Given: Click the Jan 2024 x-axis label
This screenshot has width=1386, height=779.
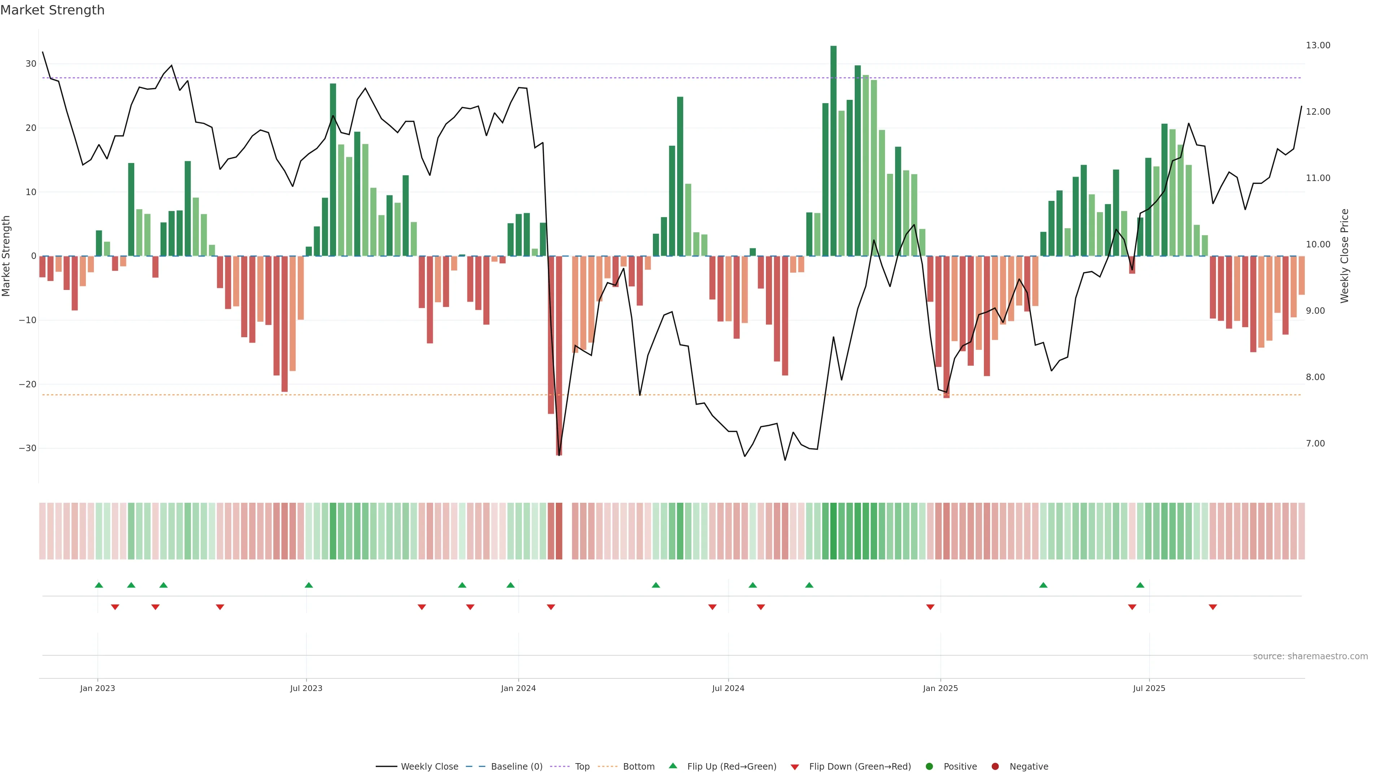Looking at the screenshot, I should 518,688.
